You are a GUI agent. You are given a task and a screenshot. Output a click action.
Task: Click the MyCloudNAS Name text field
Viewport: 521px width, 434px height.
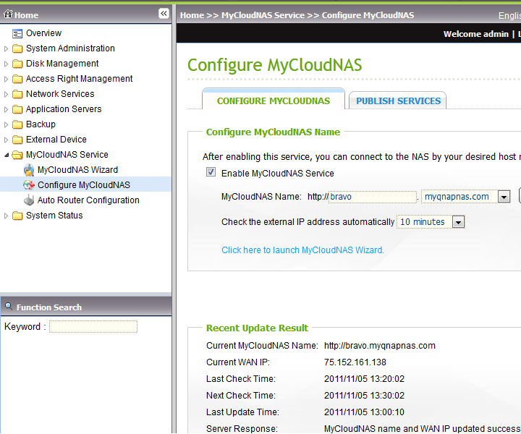pos(373,197)
